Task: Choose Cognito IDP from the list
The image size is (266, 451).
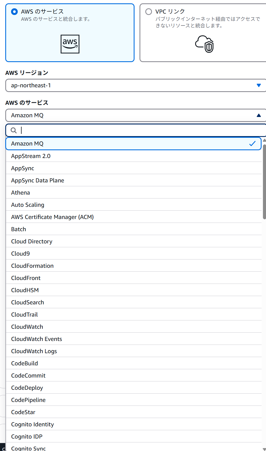Action: [134, 437]
